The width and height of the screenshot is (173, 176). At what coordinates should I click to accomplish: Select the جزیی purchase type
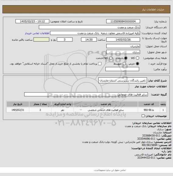click(137, 64)
